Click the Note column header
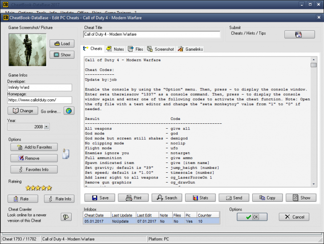324x244 pixels. 166,215
